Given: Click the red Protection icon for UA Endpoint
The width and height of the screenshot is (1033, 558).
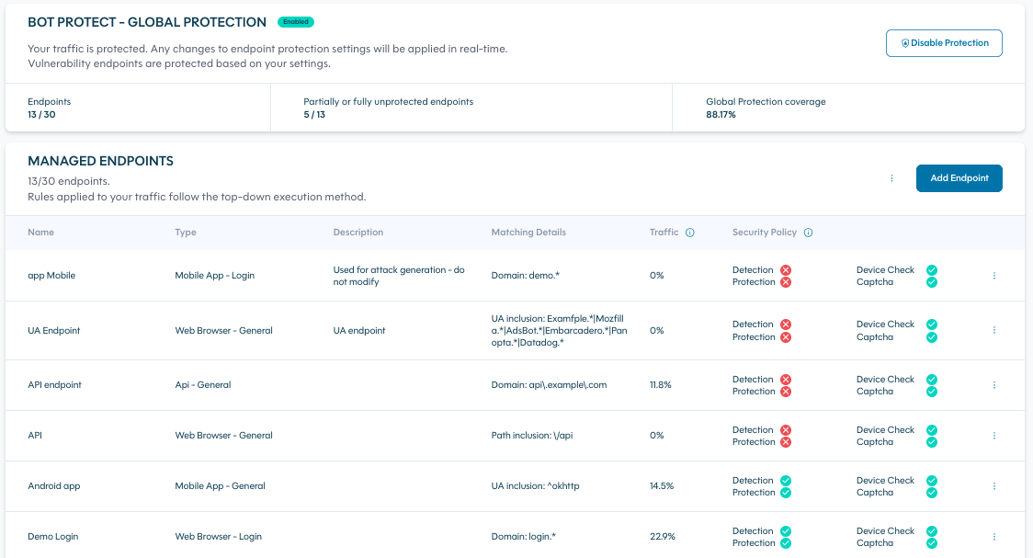Looking at the screenshot, I should 786,337.
